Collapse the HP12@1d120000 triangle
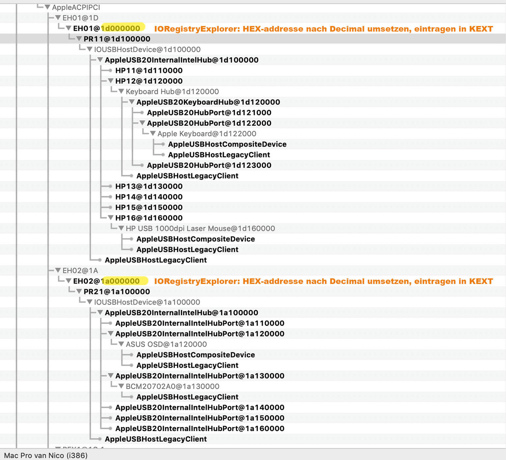The image size is (506, 460). 111,80
